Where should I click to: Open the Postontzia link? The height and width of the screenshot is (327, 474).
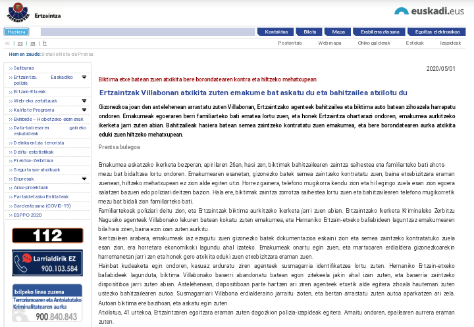point(290,43)
